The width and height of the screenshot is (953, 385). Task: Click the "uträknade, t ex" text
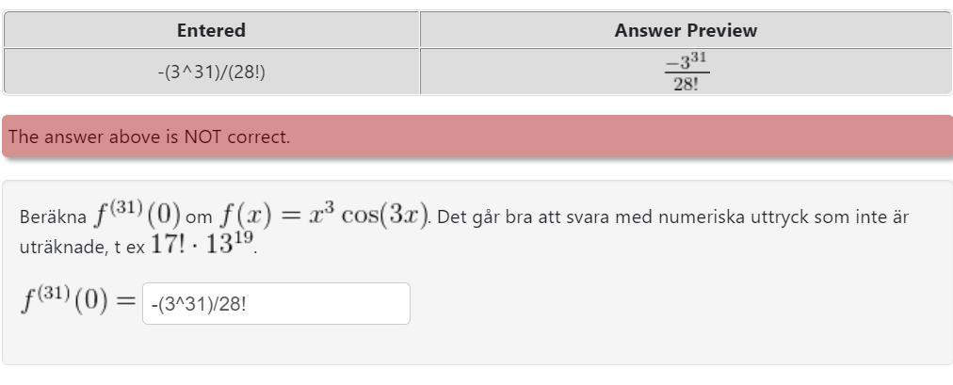(73, 247)
